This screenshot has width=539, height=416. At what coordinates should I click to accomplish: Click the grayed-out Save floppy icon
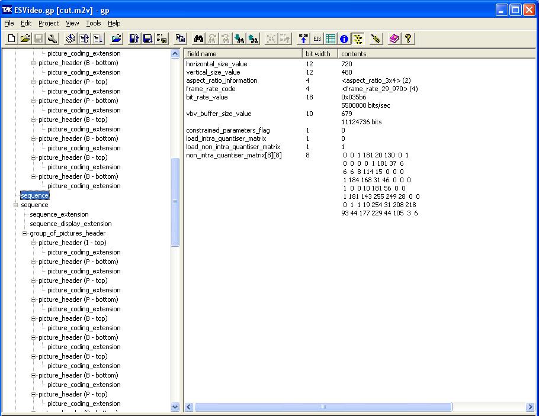pyautogui.click(x=38, y=38)
